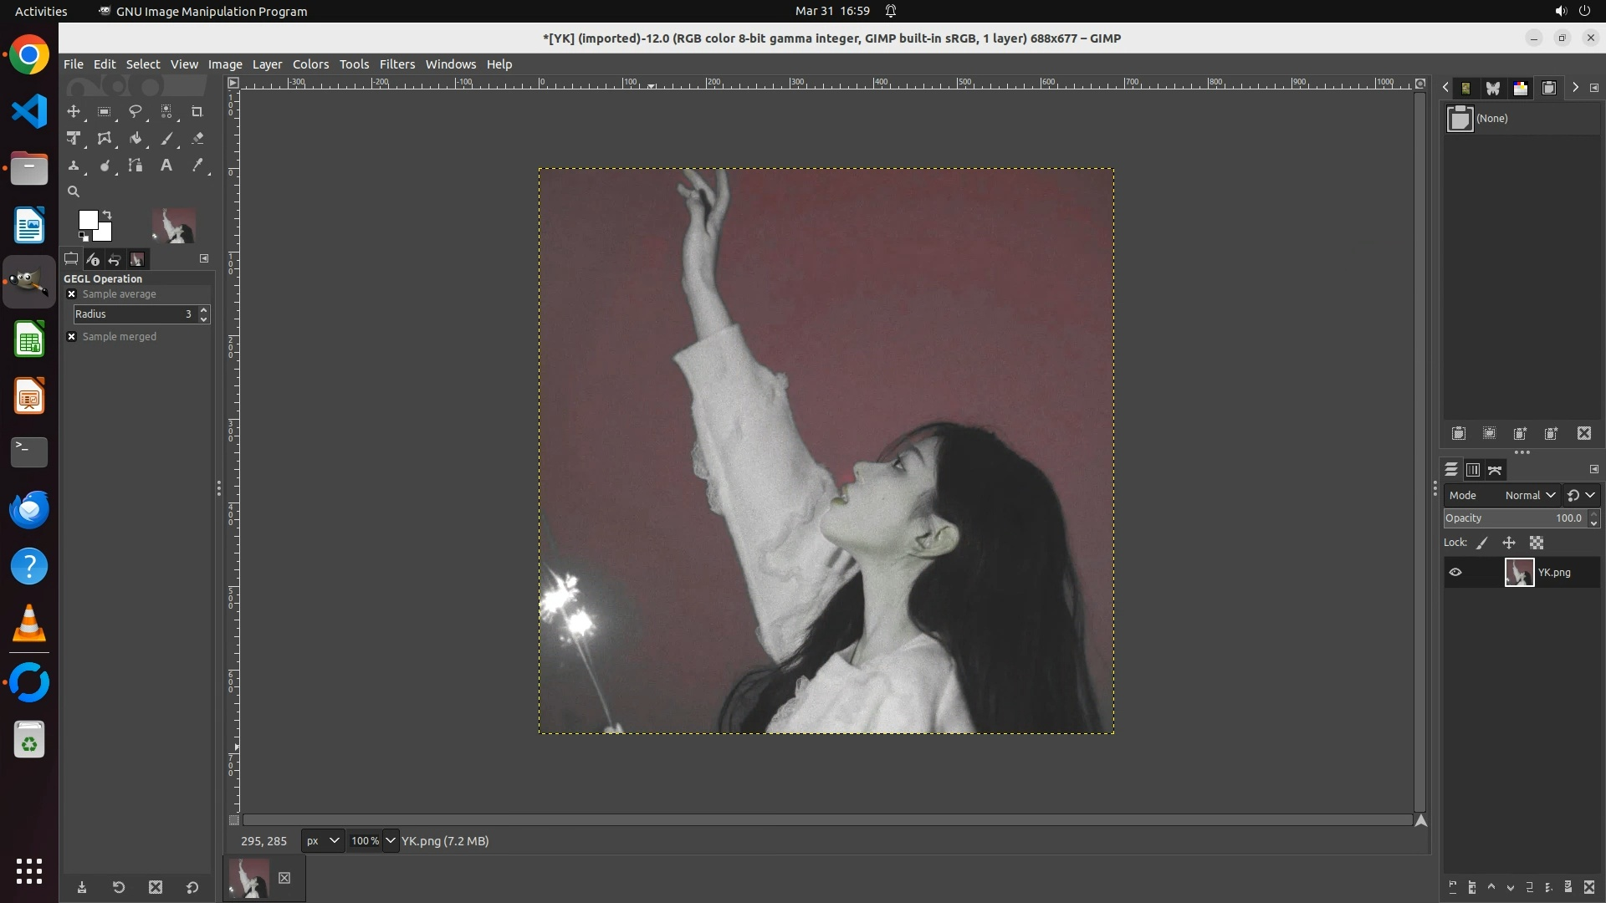
Task: Open the layer Mode dropdown
Action: point(1529,496)
